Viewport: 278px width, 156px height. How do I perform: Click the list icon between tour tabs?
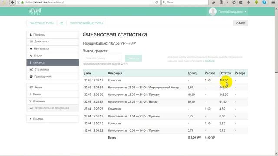(x=62, y=23)
